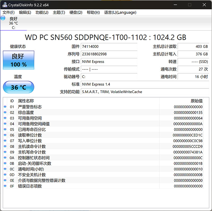Click status dot for 已用寿命百分比 row

(5, 129)
